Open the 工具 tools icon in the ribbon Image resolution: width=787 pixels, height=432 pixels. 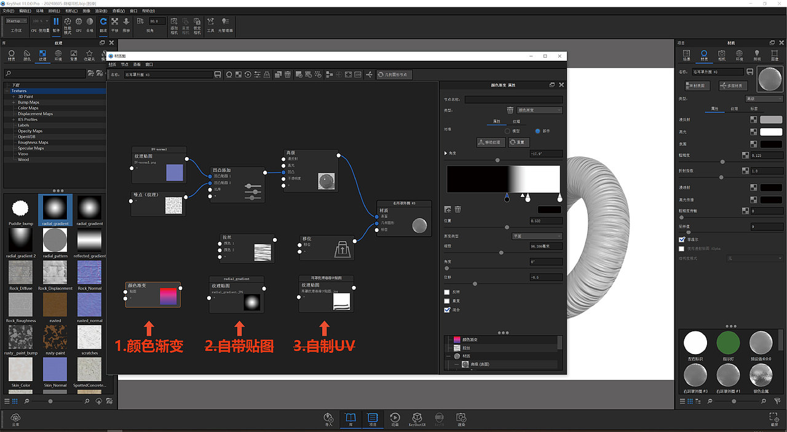[211, 21]
